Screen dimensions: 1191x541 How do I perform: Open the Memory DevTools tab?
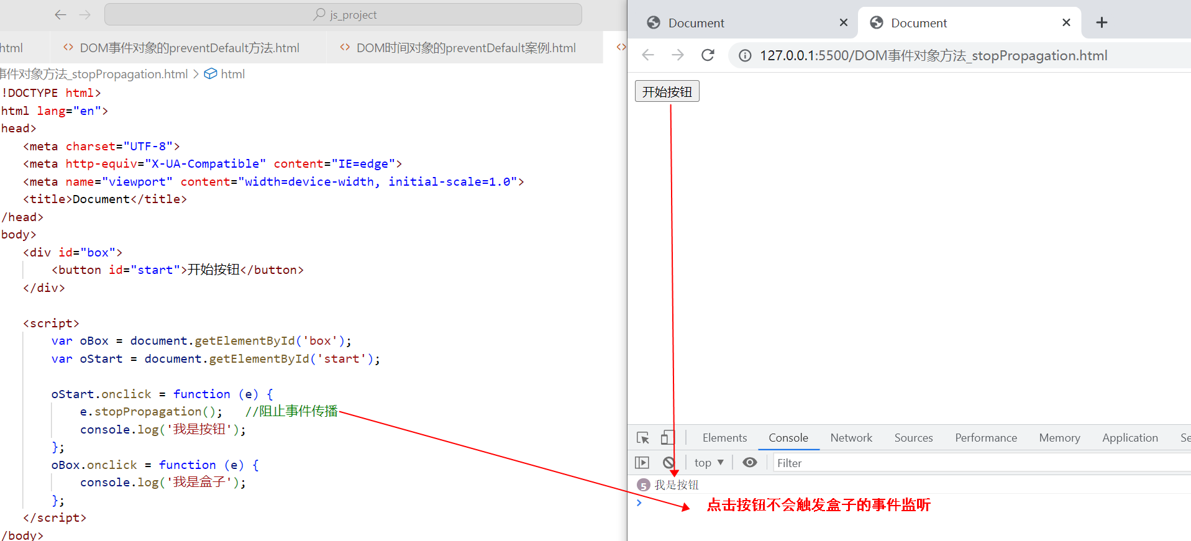click(x=1059, y=438)
